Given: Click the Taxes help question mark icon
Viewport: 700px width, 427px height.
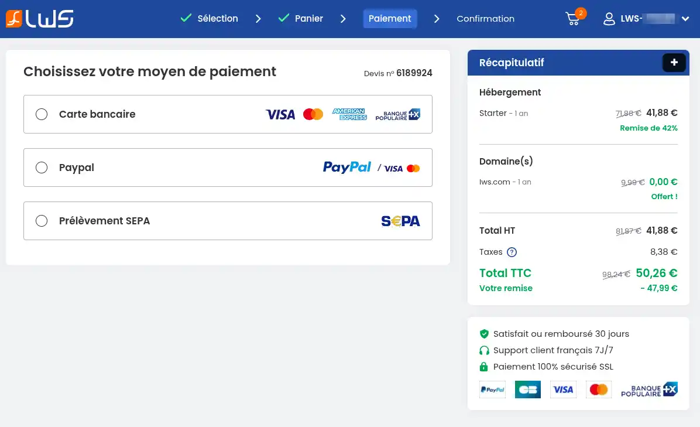Looking at the screenshot, I should pyautogui.click(x=512, y=252).
